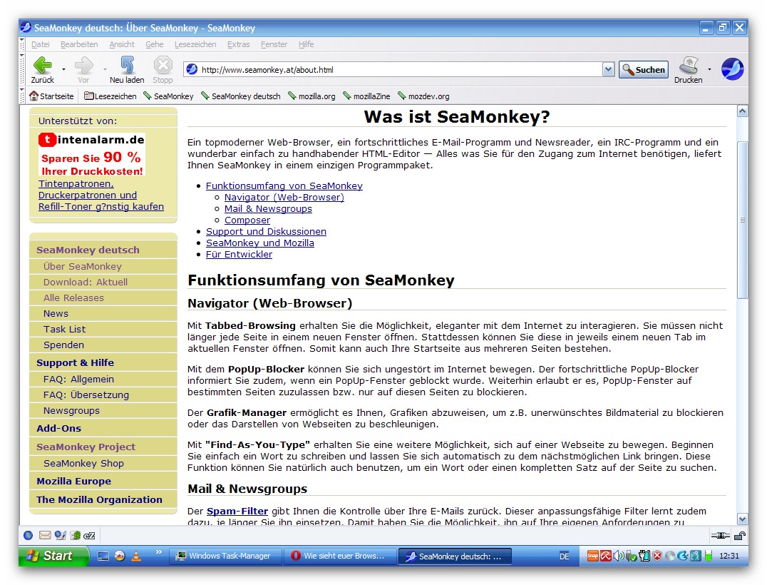767x585 pixels.
Task: Click the SeaMonkey throbber logo
Action: [732, 69]
